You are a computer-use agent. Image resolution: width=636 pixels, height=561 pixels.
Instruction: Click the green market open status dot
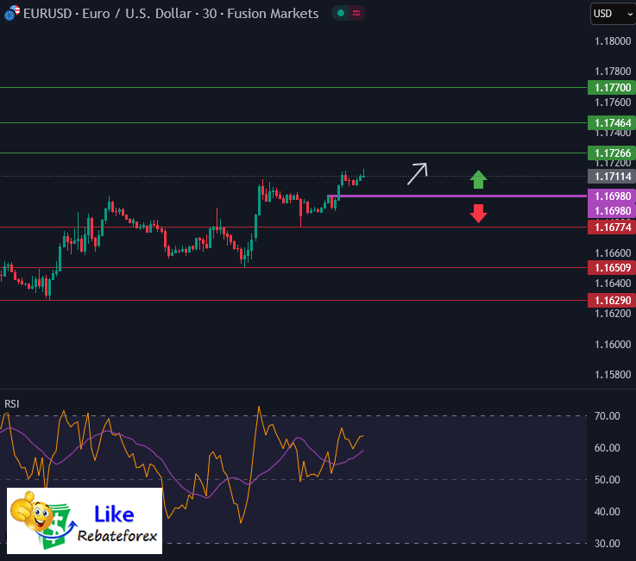pos(341,14)
